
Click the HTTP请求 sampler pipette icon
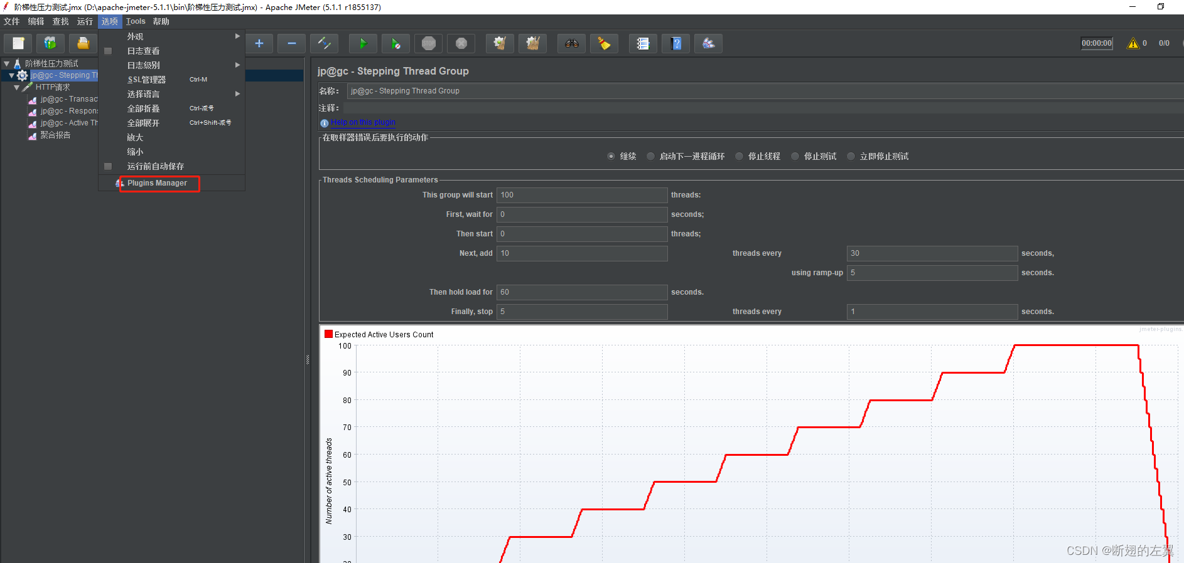[x=28, y=87]
